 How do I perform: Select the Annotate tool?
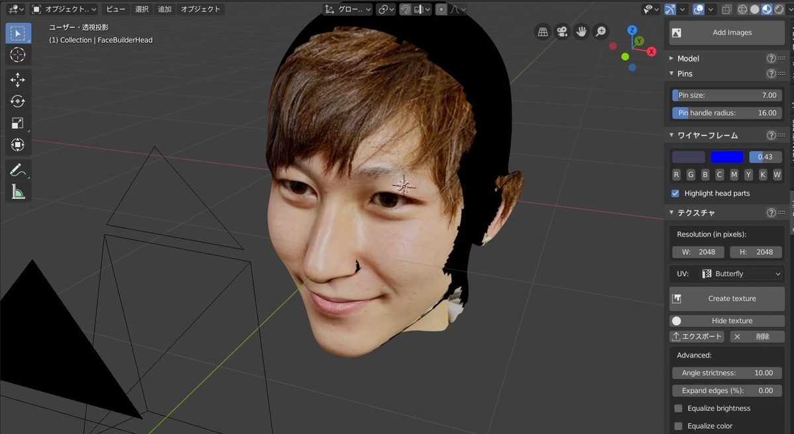19,169
